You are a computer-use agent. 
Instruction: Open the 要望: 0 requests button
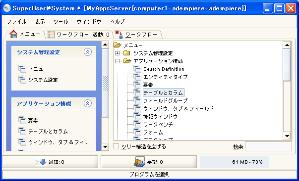pos(149,162)
